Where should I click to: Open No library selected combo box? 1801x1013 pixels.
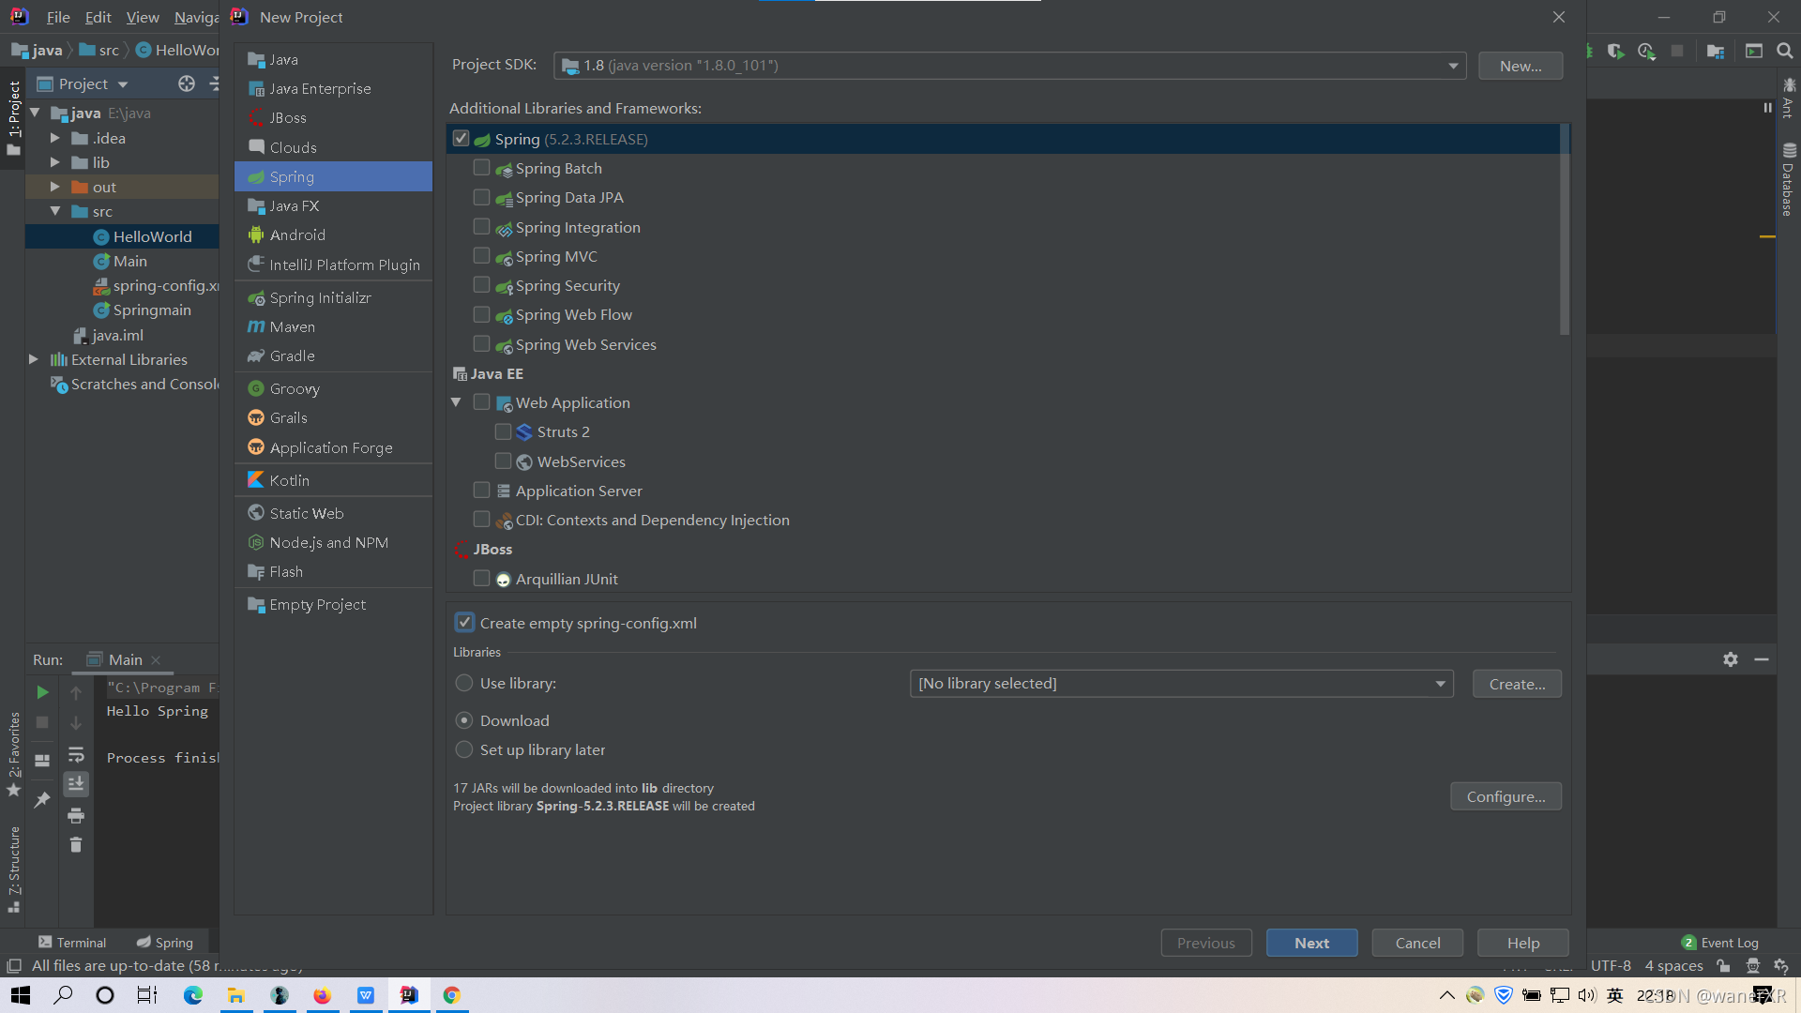[x=1181, y=684]
